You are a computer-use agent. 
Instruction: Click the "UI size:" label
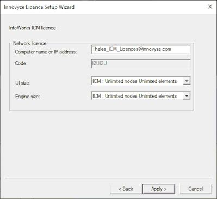tap(23, 83)
